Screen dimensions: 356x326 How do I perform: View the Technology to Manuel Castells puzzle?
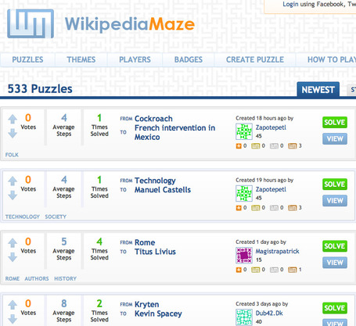(335, 201)
